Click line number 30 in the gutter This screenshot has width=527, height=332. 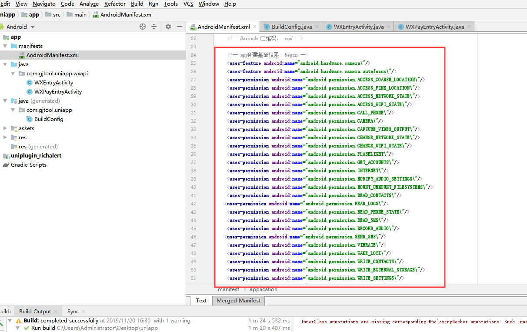click(193, 104)
